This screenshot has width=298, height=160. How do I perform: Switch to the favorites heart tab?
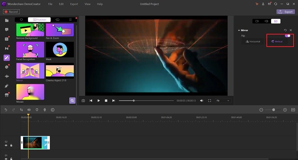click(21, 20)
